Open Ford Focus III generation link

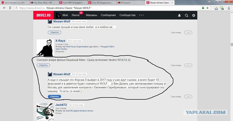pos(77,47)
